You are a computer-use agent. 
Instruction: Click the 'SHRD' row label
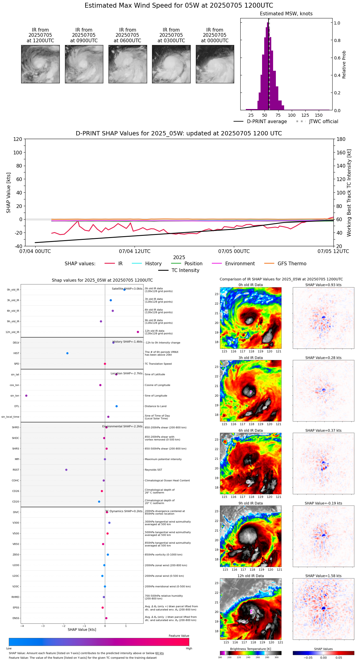[x=16, y=428]
